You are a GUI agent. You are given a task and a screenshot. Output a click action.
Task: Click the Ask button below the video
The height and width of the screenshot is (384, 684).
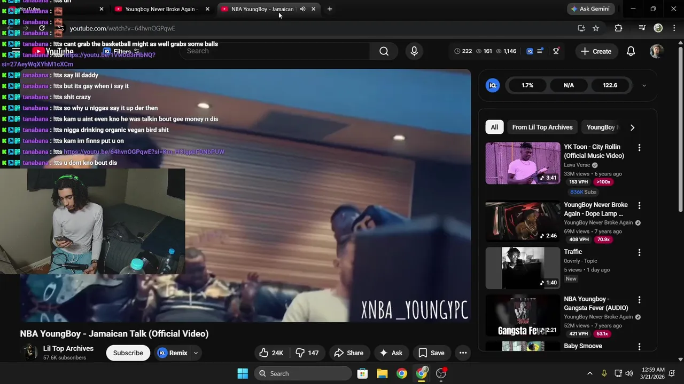click(x=391, y=353)
